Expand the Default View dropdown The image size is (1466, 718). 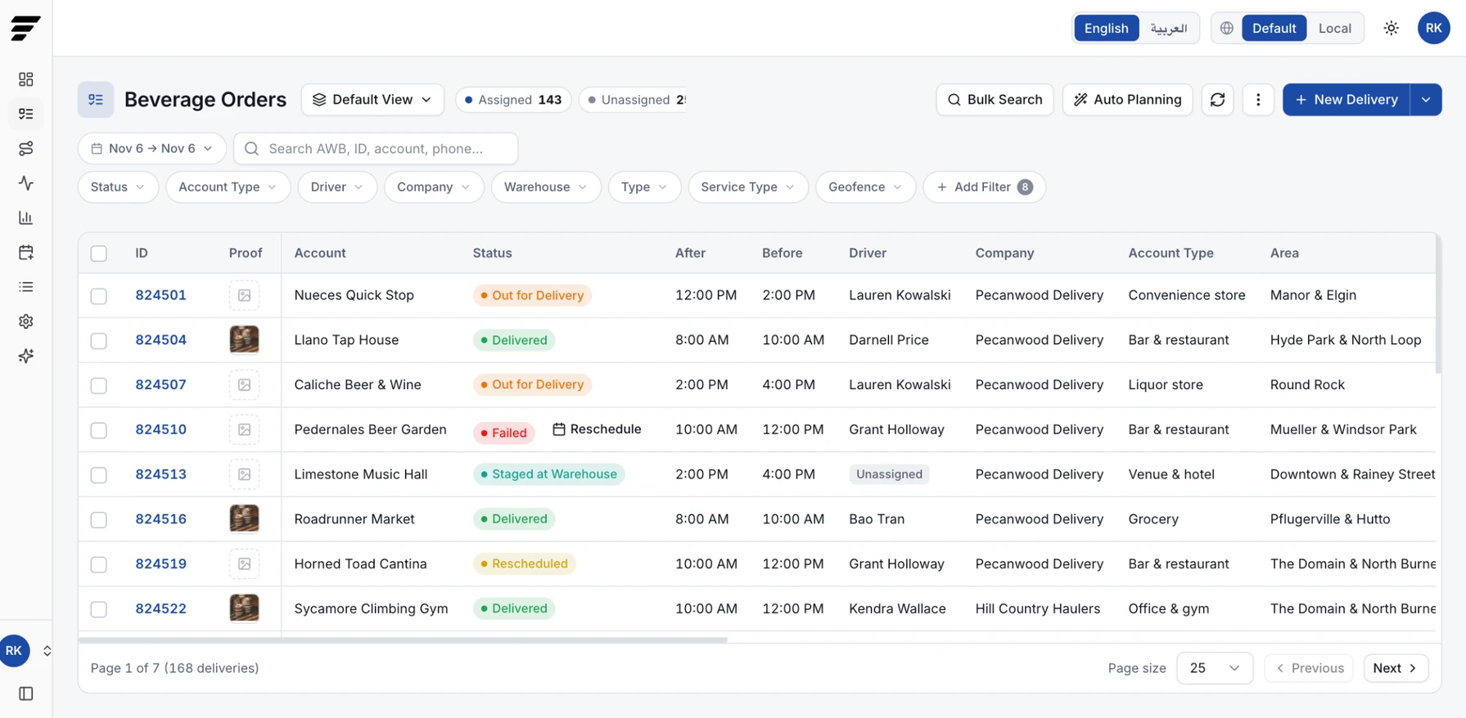tap(372, 100)
